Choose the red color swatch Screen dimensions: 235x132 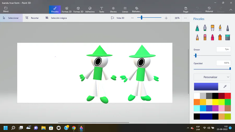pos(228,96)
